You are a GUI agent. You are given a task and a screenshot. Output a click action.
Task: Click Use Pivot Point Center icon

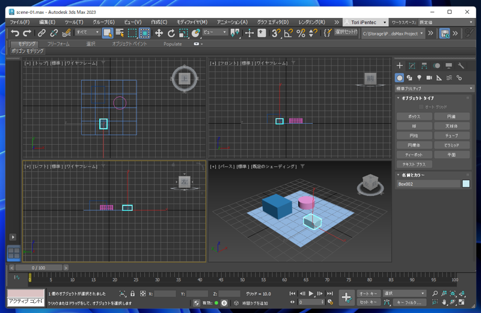235,33
